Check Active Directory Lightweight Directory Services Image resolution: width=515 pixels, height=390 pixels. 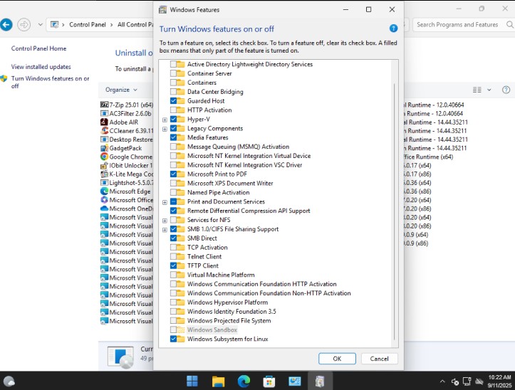click(173, 64)
